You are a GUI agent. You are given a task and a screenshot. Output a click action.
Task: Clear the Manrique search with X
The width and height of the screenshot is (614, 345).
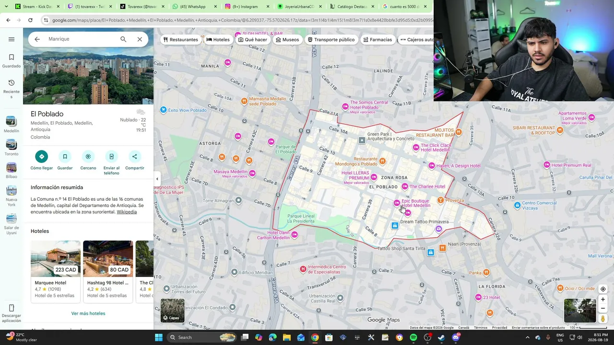140,39
